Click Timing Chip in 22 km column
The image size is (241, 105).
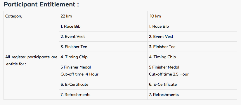(x=74, y=57)
